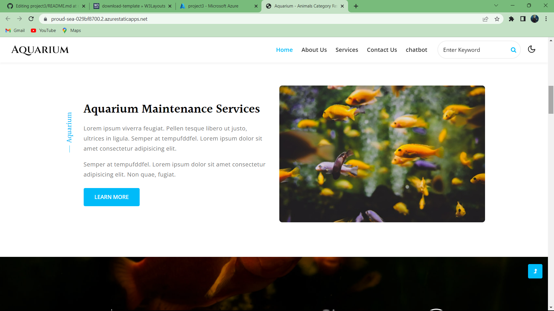
Task: Open the About Us nav link
Action: click(314, 50)
